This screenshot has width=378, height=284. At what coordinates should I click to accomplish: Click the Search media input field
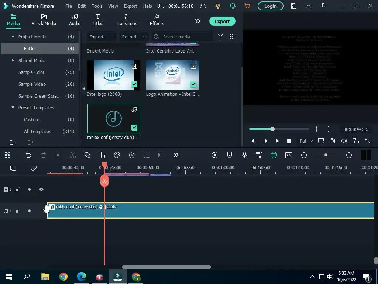click(x=182, y=37)
